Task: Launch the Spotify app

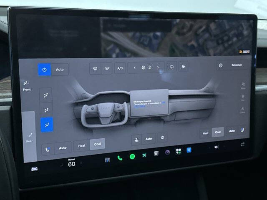Action: click(132, 157)
